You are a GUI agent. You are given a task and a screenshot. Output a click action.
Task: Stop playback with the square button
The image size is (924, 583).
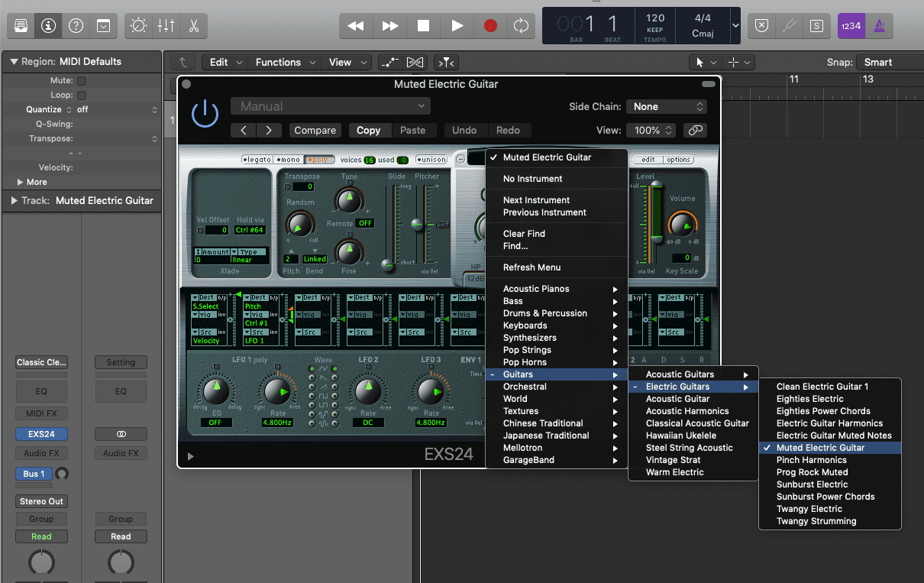click(423, 25)
